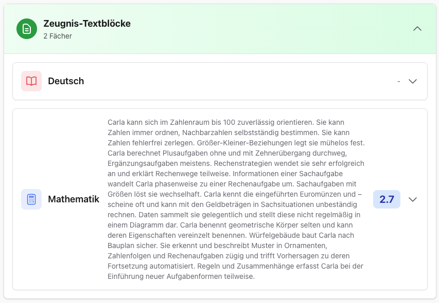The width and height of the screenshot is (439, 303).
Task: Click the blue 2.7 grade chip
Action: click(x=386, y=199)
